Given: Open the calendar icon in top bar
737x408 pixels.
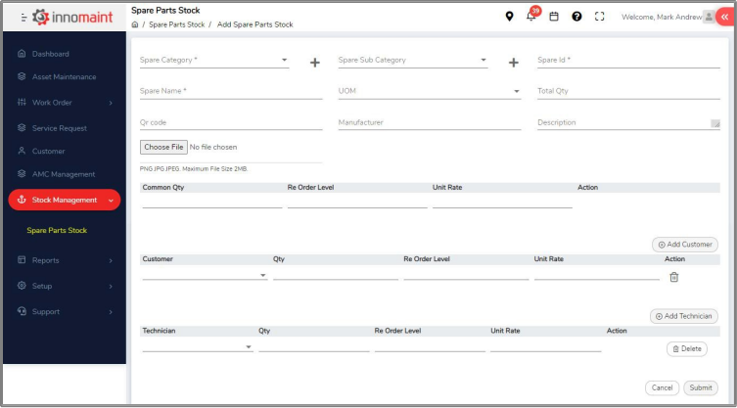Looking at the screenshot, I should [554, 17].
